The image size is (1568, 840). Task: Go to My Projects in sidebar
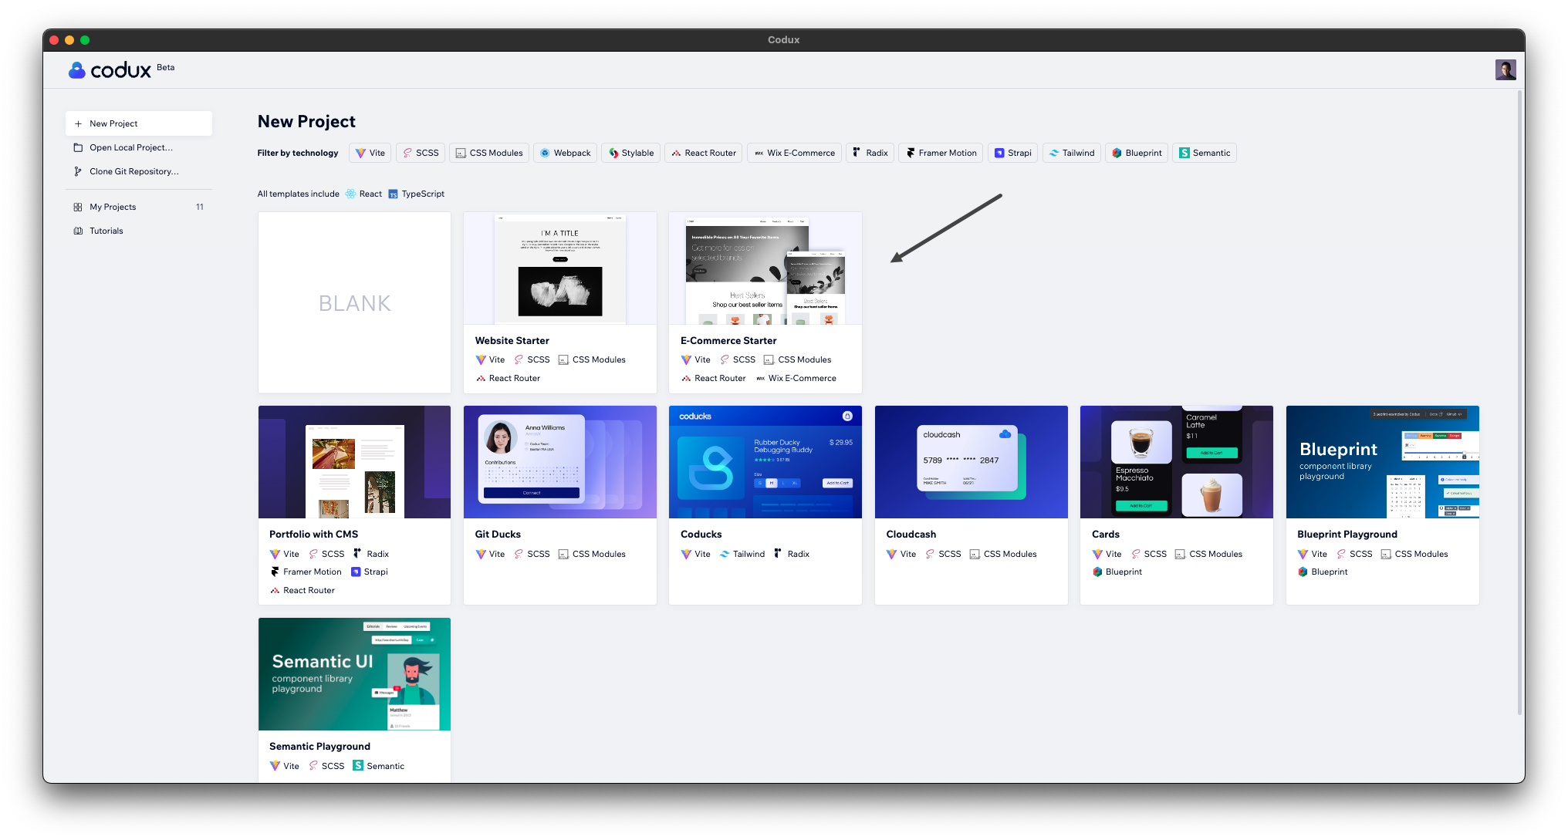coord(139,207)
